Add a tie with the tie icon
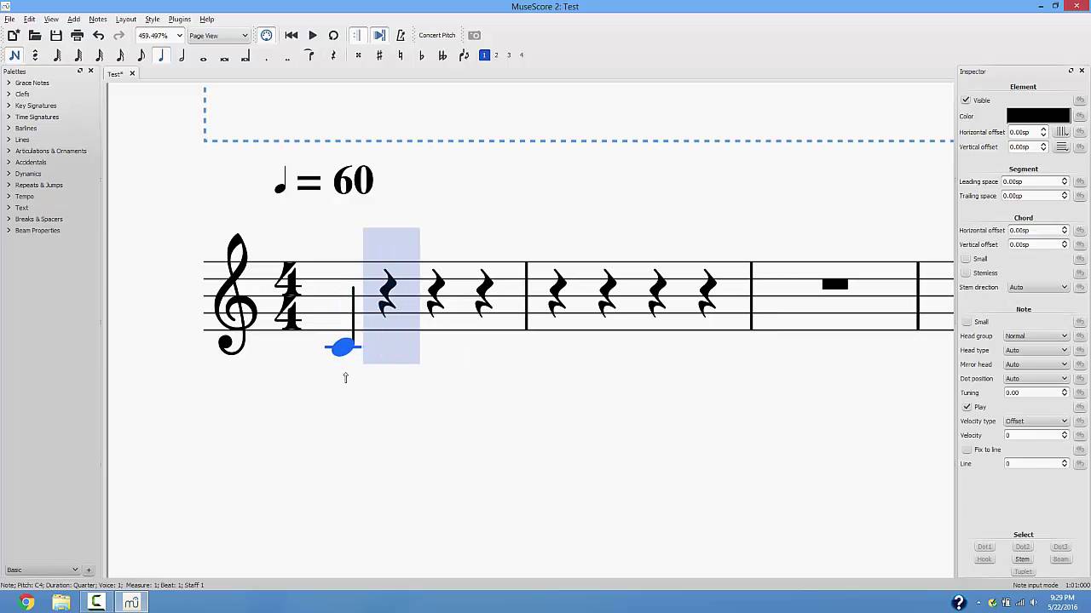Image resolution: width=1091 pixels, height=613 pixels. click(x=309, y=55)
